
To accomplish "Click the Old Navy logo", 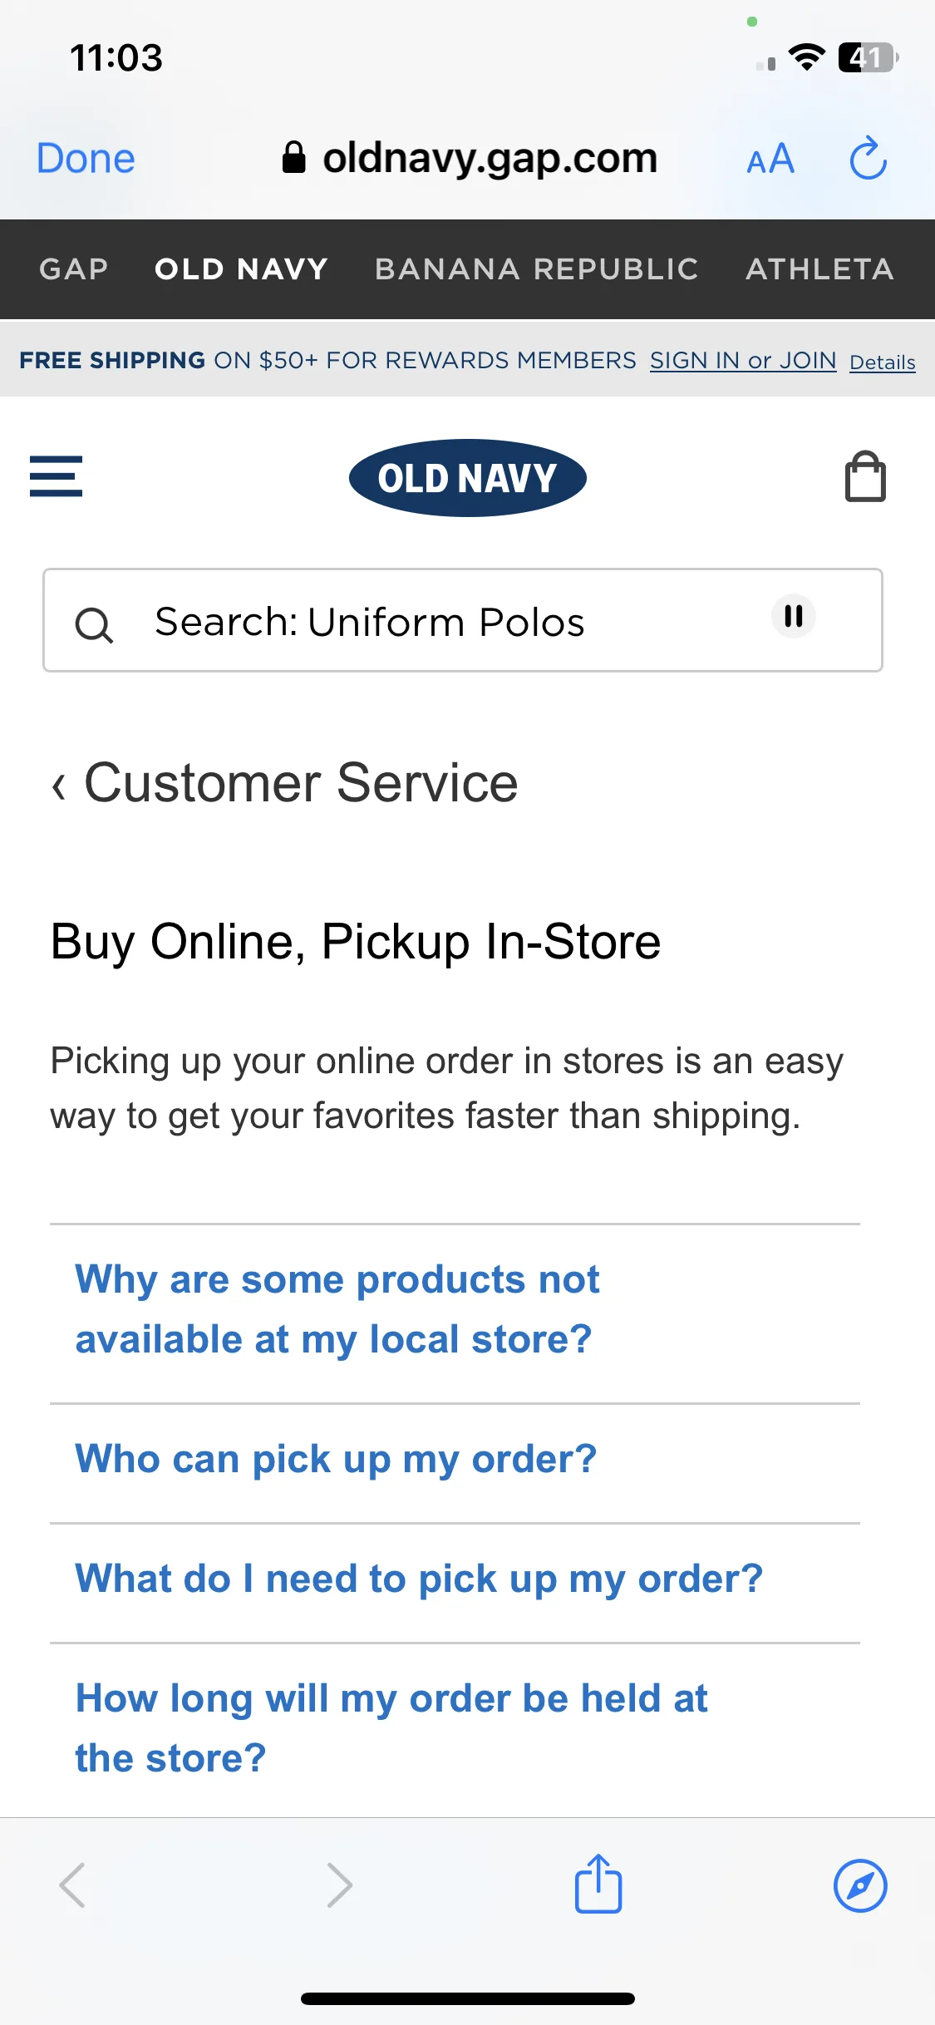I will pos(468,478).
